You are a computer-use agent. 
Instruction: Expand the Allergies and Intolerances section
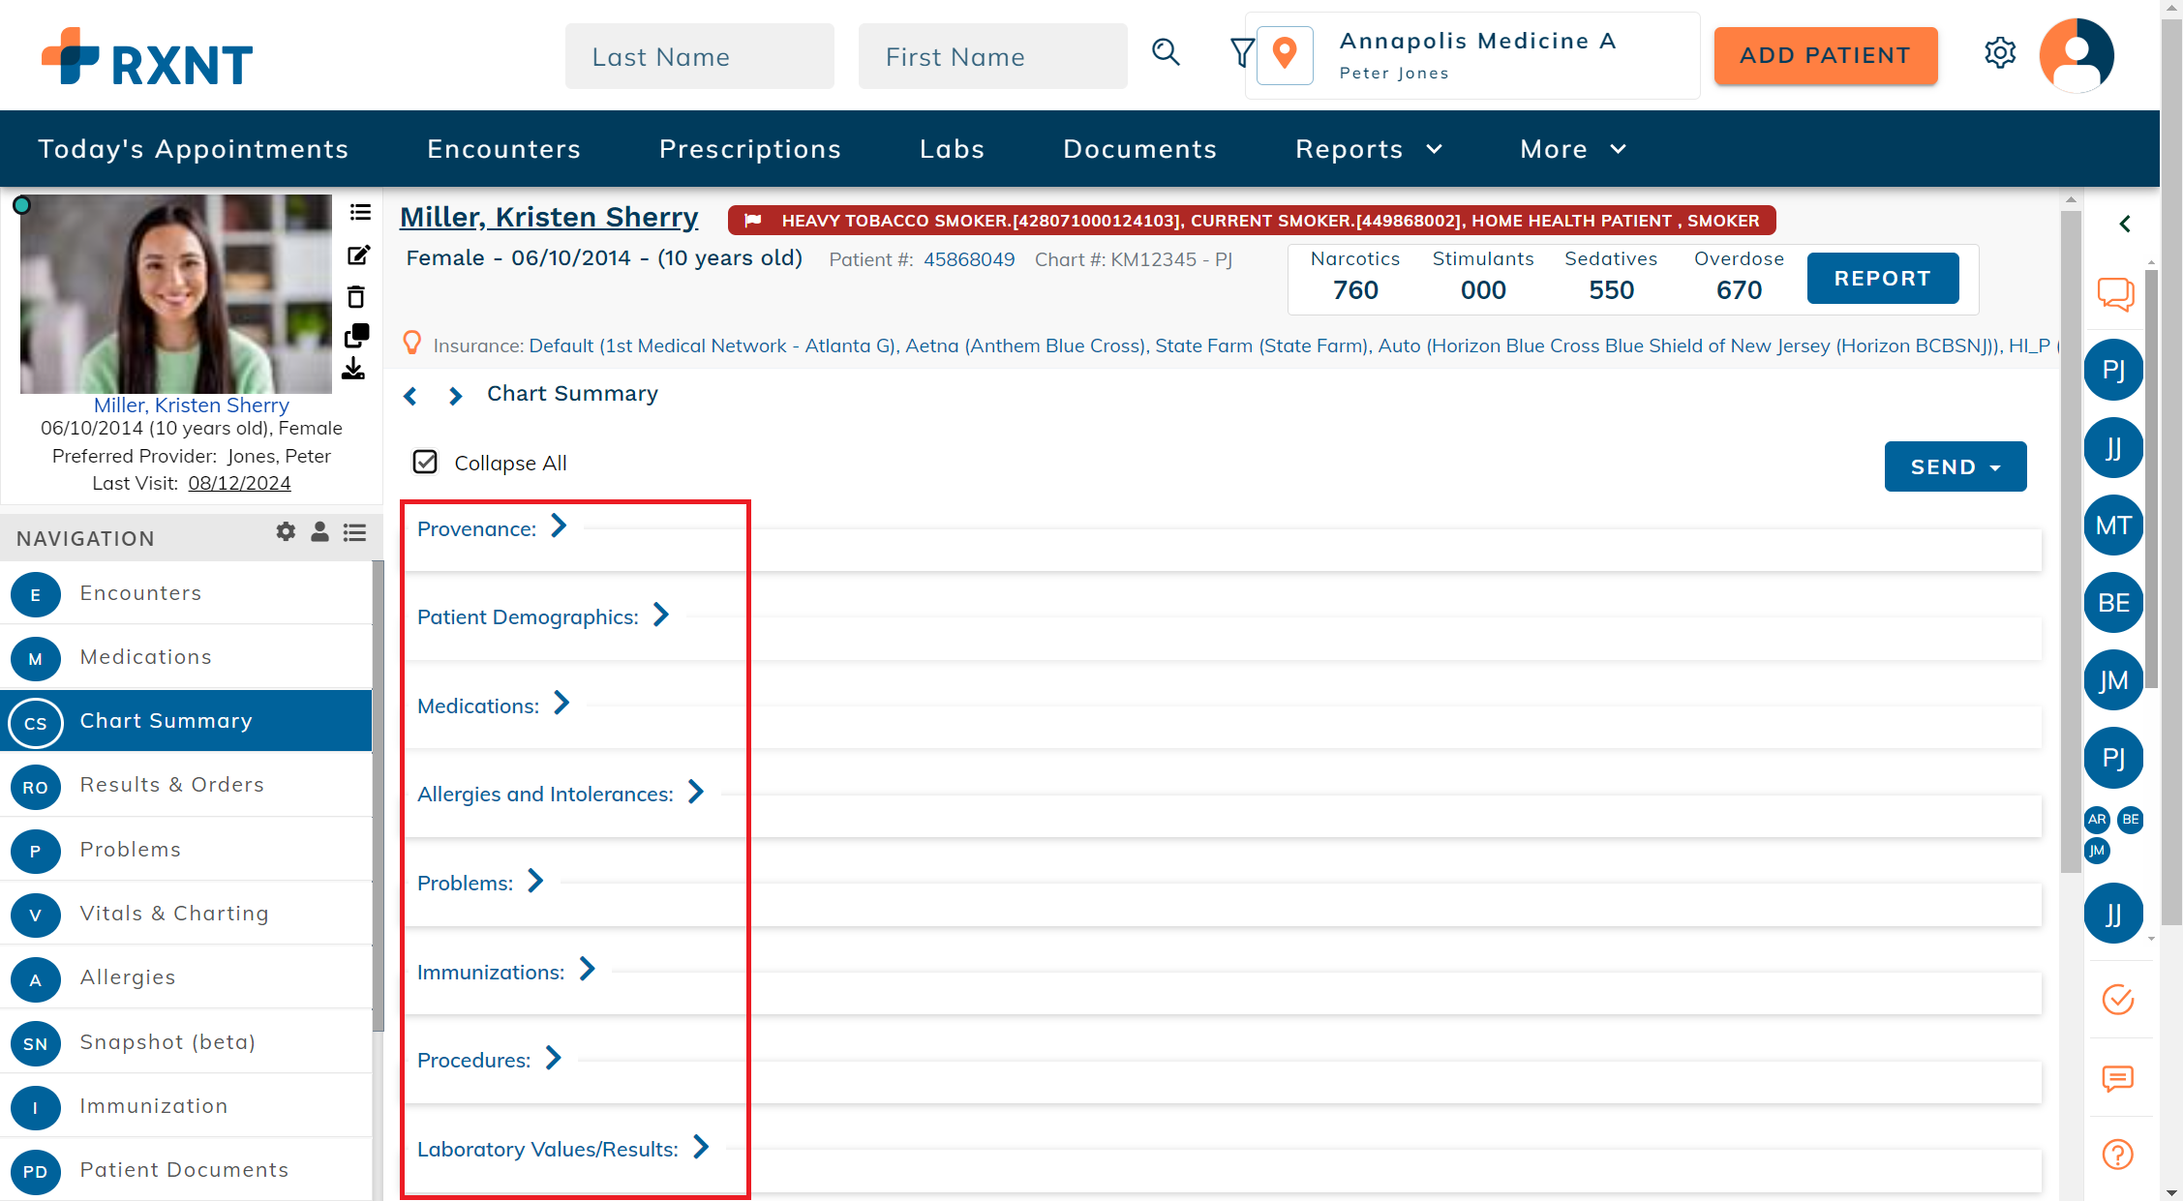click(695, 792)
